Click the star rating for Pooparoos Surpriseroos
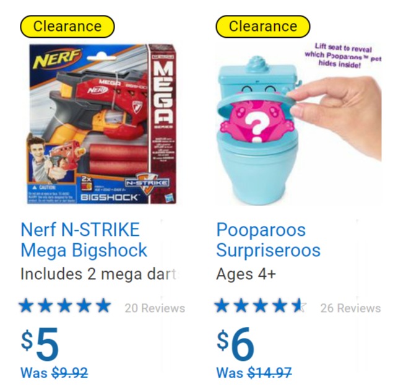This screenshot has height=385, width=398. [261, 306]
